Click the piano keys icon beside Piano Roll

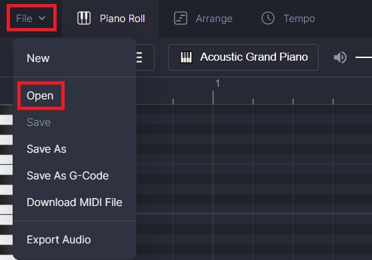click(84, 18)
